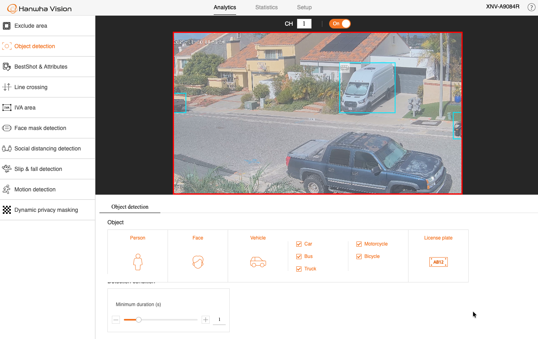Image resolution: width=538 pixels, height=339 pixels.
Task: Select the Vehicle car icon
Action: point(258,262)
